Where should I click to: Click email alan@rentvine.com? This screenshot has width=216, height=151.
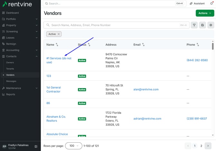click(146, 89)
